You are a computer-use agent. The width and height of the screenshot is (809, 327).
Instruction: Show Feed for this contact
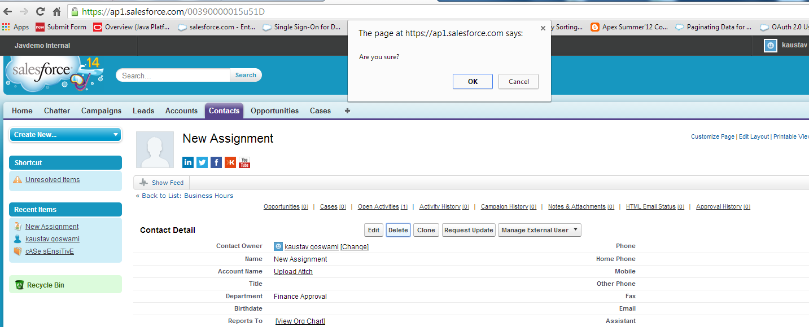(161, 183)
